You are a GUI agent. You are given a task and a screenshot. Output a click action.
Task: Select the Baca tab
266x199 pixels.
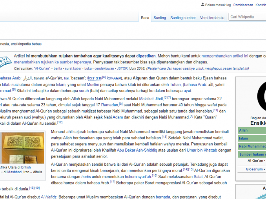tap(145, 18)
